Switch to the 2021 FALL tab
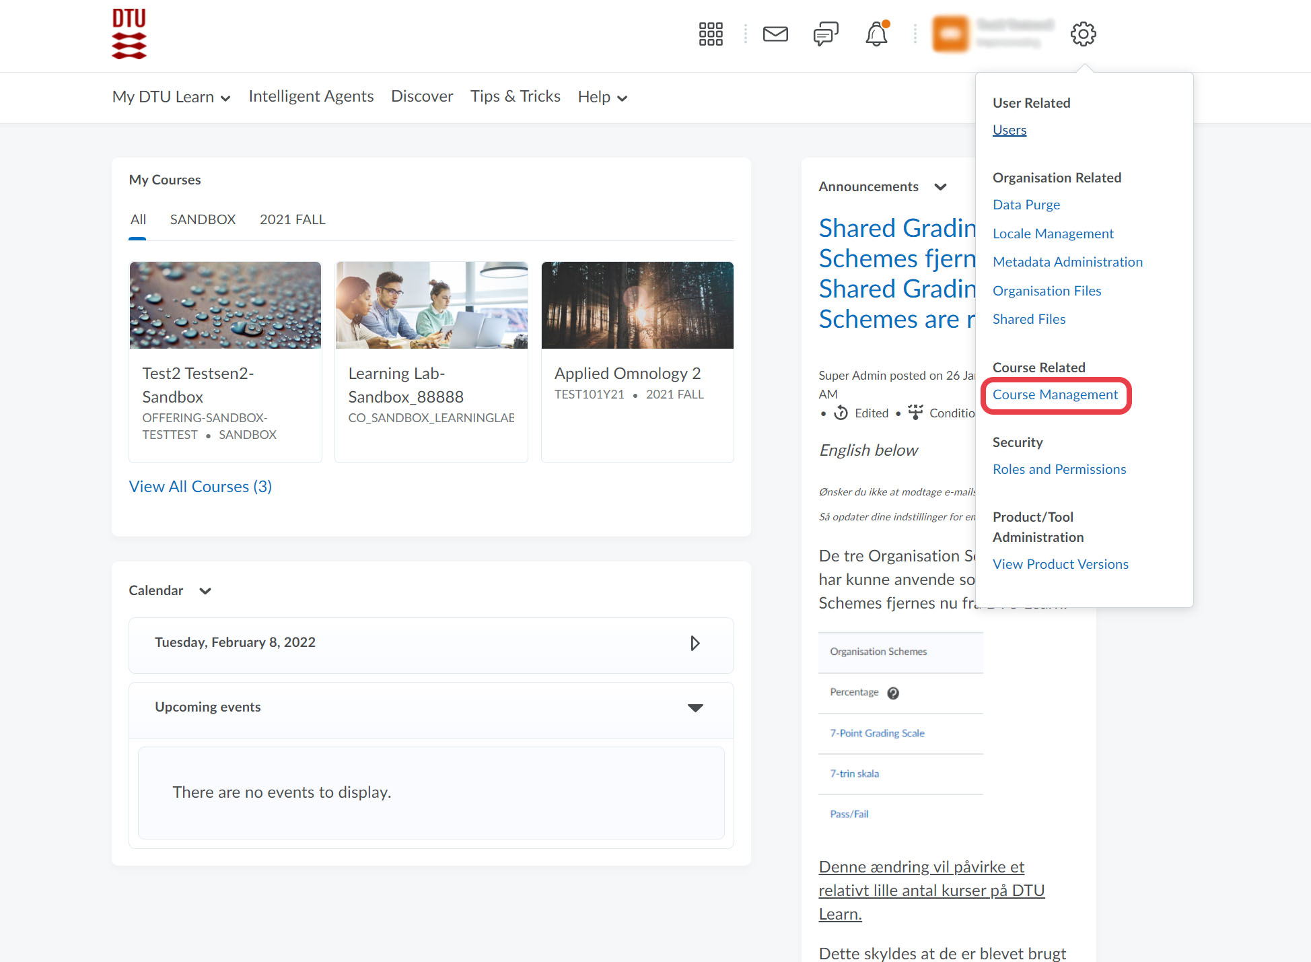The height and width of the screenshot is (962, 1311). point(292,219)
